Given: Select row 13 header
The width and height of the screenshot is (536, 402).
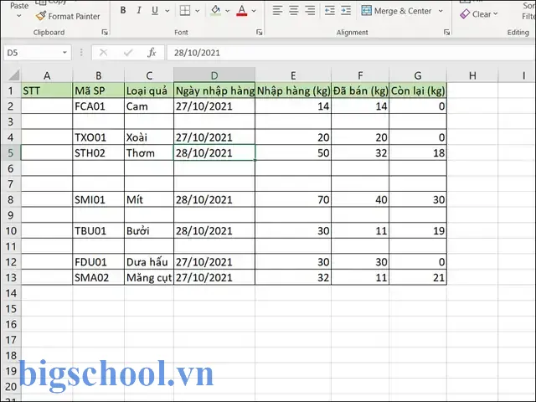Looking at the screenshot, I should coord(11,277).
